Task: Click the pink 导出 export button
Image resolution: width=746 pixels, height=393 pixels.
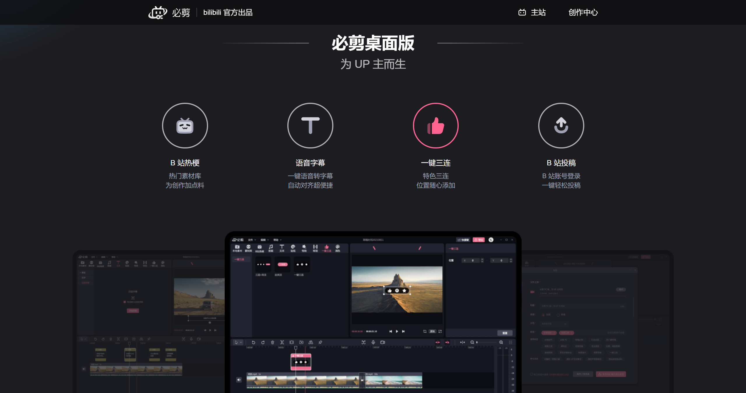Action: point(478,240)
